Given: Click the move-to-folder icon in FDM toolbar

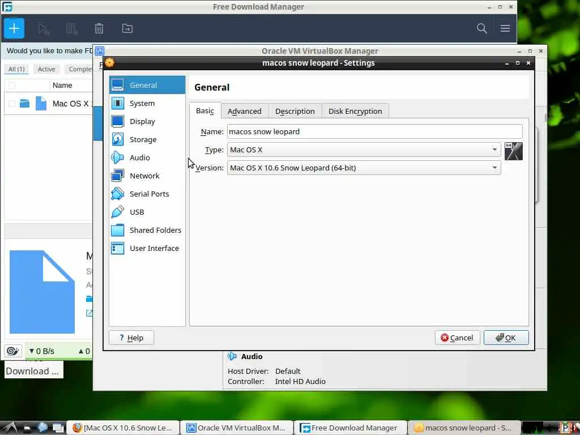Looking at the screenshot, I should pyautogui.click(x=127, y=28).
